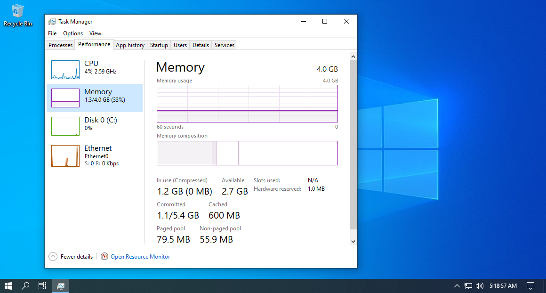
Task: Open the Services tab
Action: click(224, 45)
